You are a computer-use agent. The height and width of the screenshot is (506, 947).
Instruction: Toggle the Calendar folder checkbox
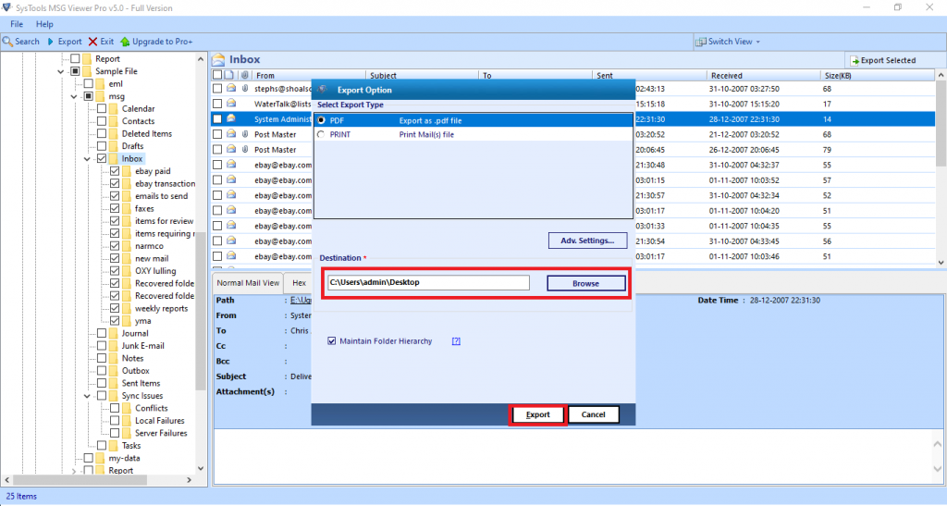pos(102,108)
